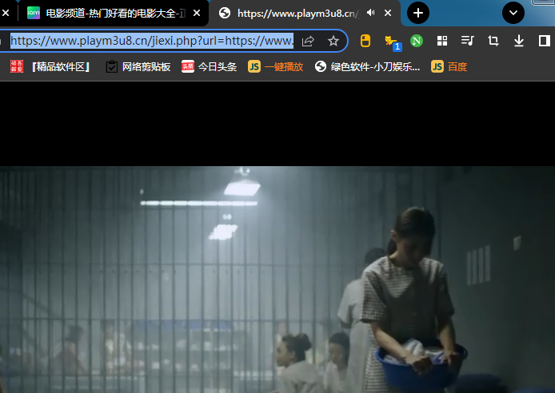The width and height of the screenshot is (555, 393).
Task: Focus the address bar URL field
Action: [151, 41]
